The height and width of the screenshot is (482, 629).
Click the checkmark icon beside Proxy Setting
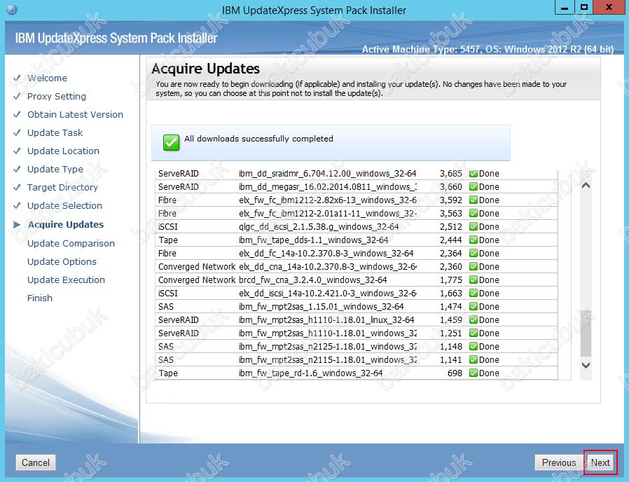[17, 96]
